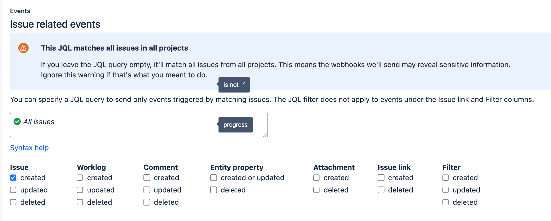Screen dimensions: 551x221
Task: Open the Syntax help link
Action: point(29,148)
